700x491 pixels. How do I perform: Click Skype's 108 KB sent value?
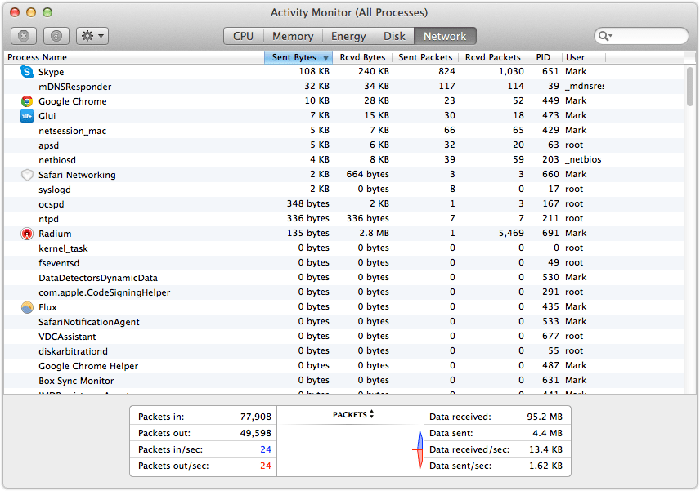pos(314,71)
